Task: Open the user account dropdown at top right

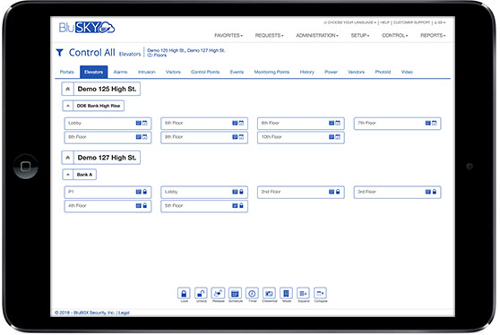Action: point(440,22)
